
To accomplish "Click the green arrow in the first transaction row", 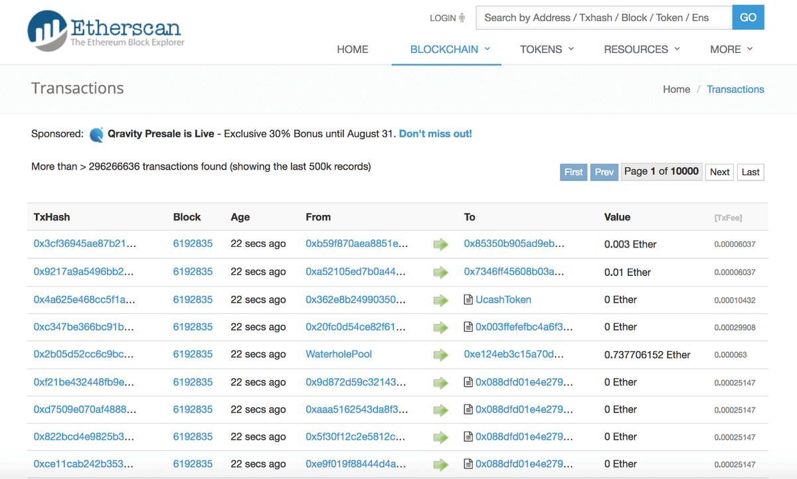I will tap(440, 245).
